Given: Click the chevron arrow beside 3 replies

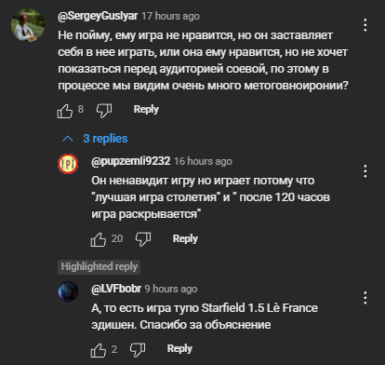Looking at the screenshot, I should (x=68, y=139).
